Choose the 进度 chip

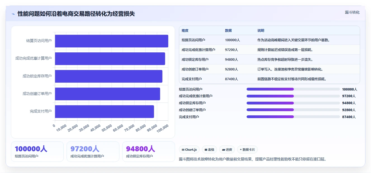[x=227, y=150]
